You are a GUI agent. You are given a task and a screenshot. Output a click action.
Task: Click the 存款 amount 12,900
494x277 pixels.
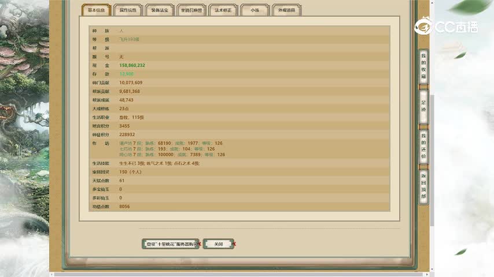click(x=127, y=74)
